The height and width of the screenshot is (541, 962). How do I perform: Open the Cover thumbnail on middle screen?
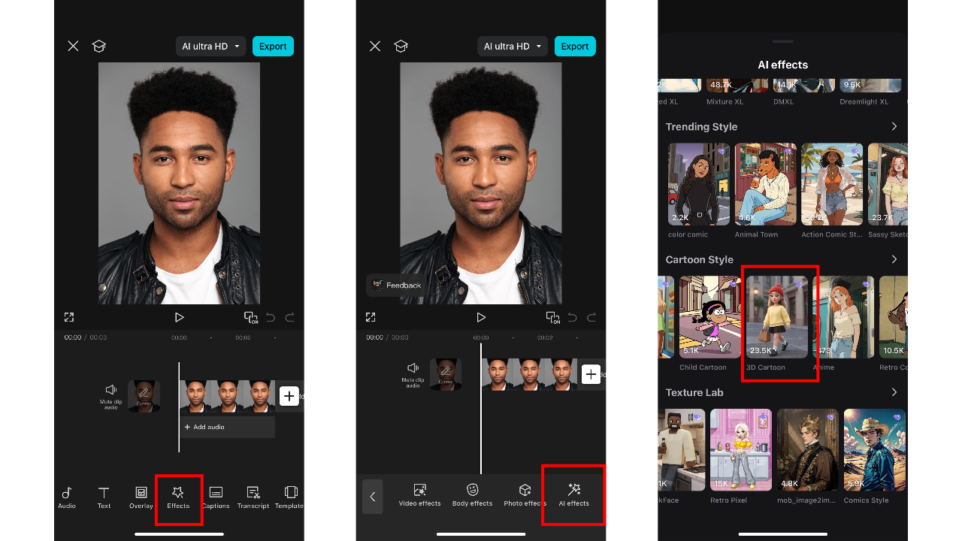point(446,373)
